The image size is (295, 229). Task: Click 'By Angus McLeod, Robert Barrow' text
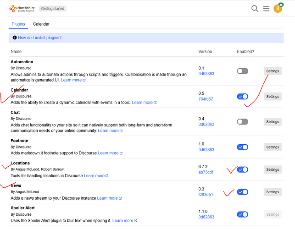point(37,169)
